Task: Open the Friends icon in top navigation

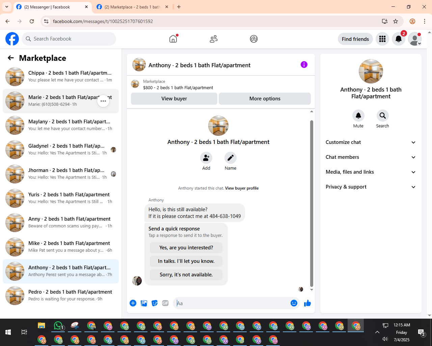Action: (214, 39)
